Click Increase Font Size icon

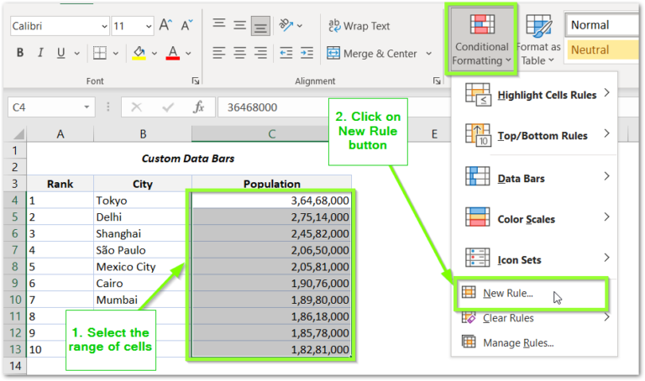165,25
